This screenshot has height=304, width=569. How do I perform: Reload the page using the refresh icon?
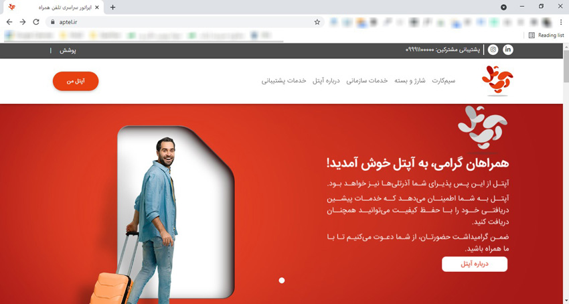36,22
